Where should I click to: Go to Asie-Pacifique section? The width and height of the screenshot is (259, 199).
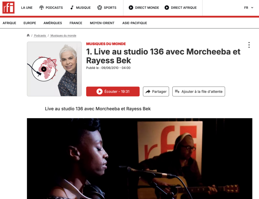(x=135, y=23)
